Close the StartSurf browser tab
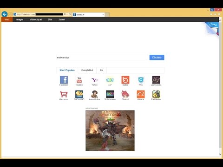Viewport: 223px width, 167px height. [103, 14]
